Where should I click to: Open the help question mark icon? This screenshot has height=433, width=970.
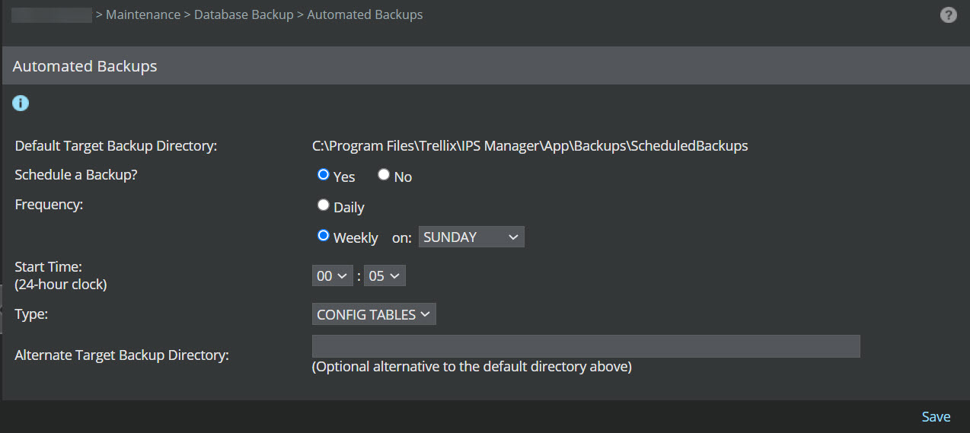(x=948, y=14)
